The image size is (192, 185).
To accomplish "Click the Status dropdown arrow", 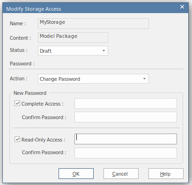I will 103,50.
